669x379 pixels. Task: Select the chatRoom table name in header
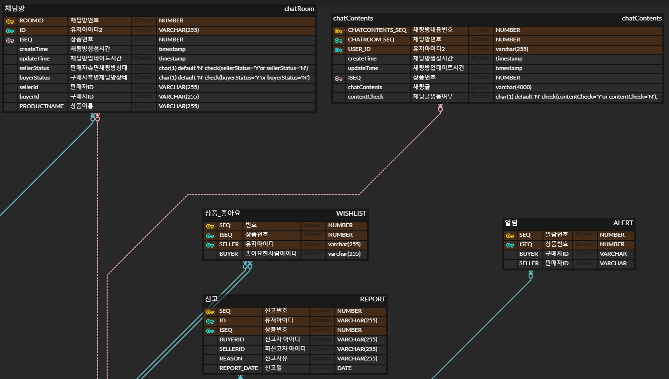click(x=299, y=9)
